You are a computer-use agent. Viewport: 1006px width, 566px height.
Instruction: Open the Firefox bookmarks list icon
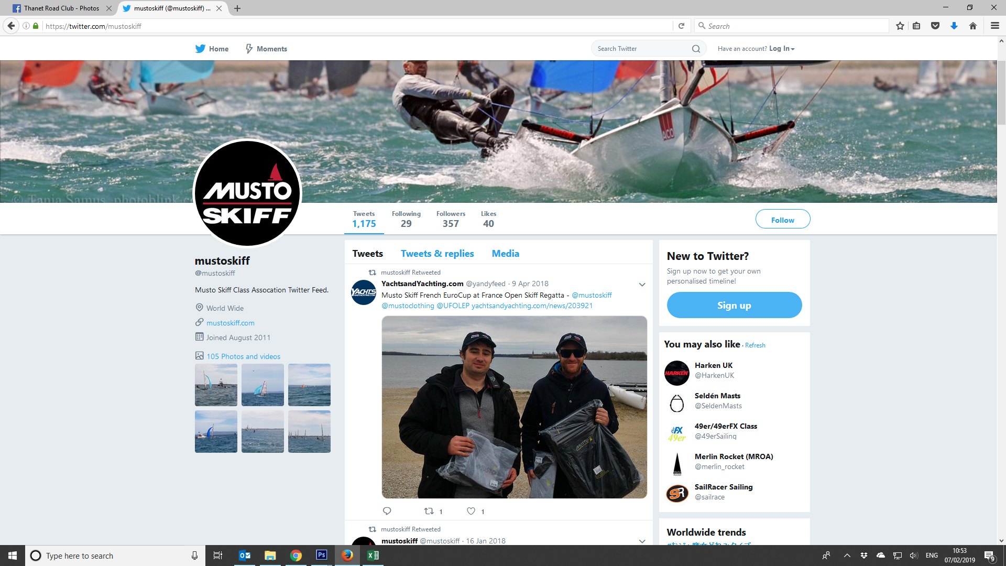[916, 26]
